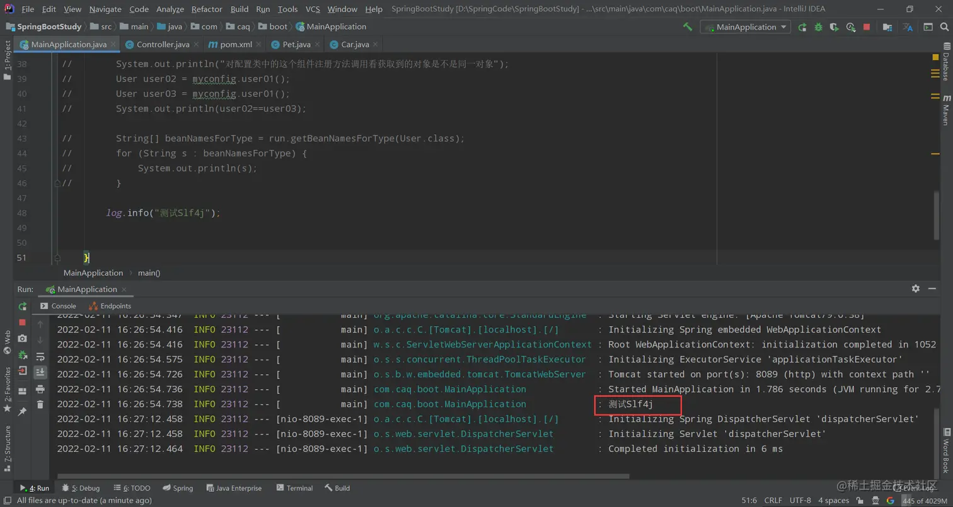Click the Restore Layout icon in the Run panel

point(23,392)
